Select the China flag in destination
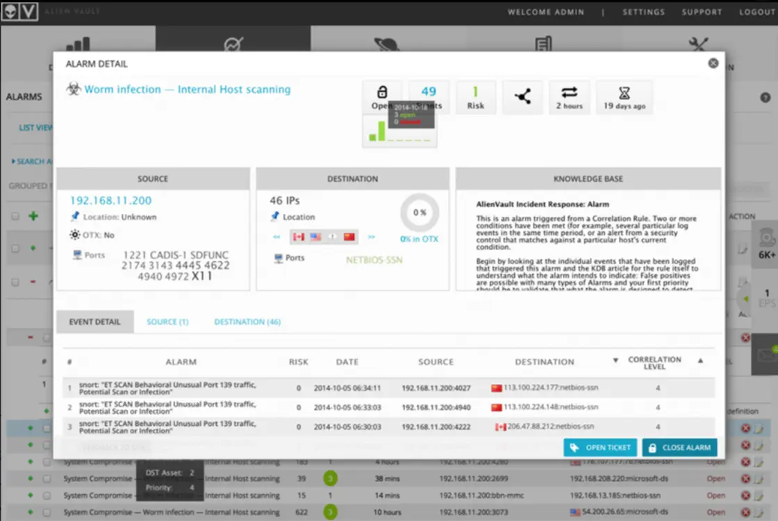Viewport: 778px width, 521px height. pyautogui.click(x=349, y=237)
